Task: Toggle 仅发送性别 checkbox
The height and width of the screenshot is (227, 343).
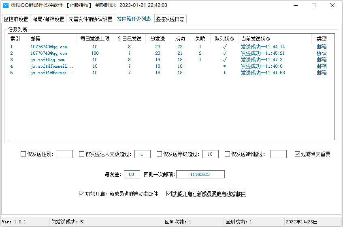Action: [23, 154]
